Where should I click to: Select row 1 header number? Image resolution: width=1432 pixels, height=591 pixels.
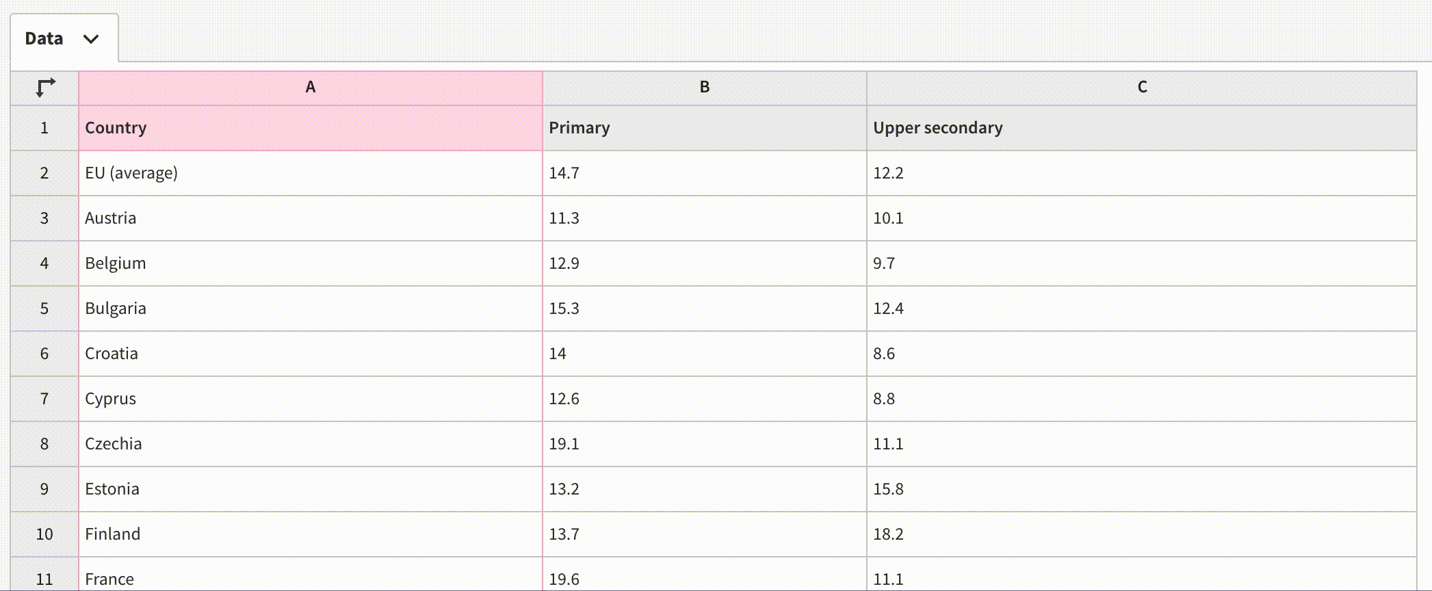click(44, 128)
